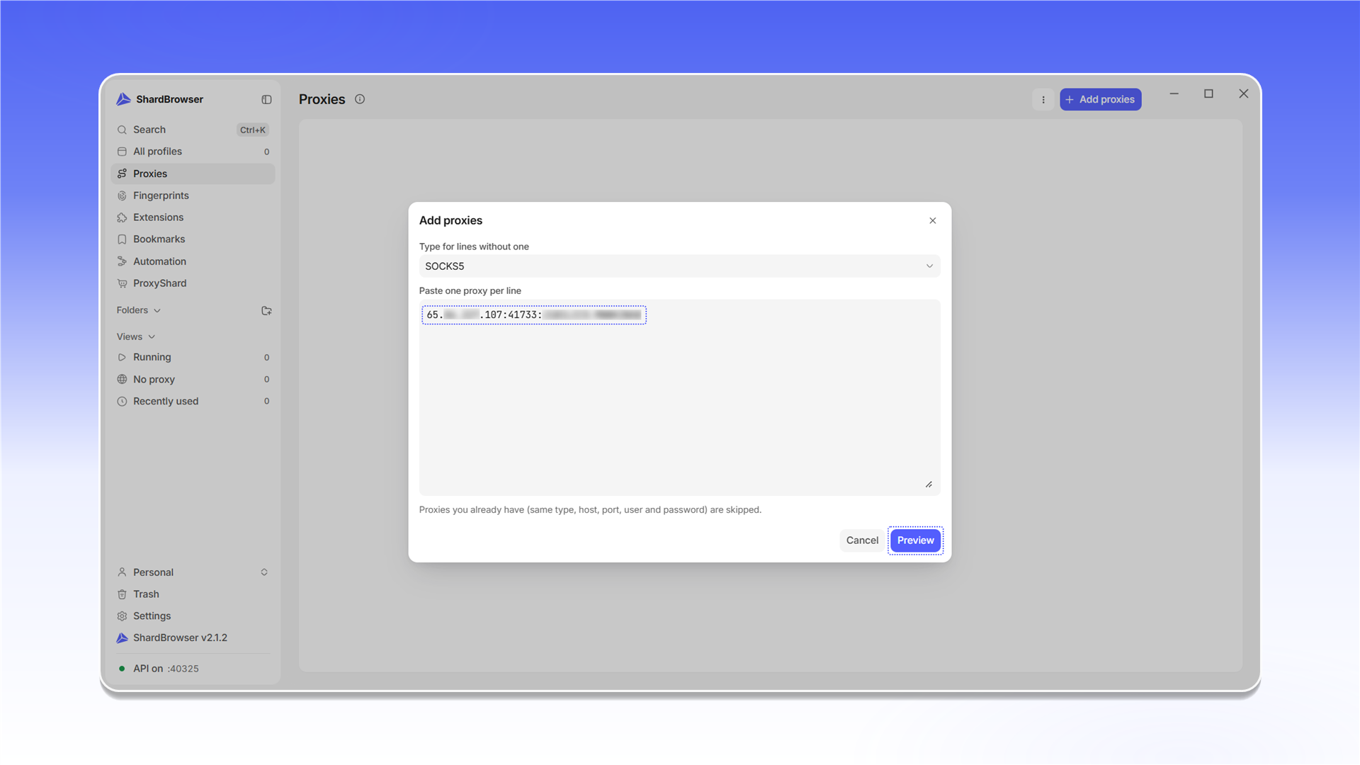Image resolution: width=1360 pixels, height=765 pixels.
Task: Collapse the Folders section
Action: pyautogui.click(x=139, y=310)
